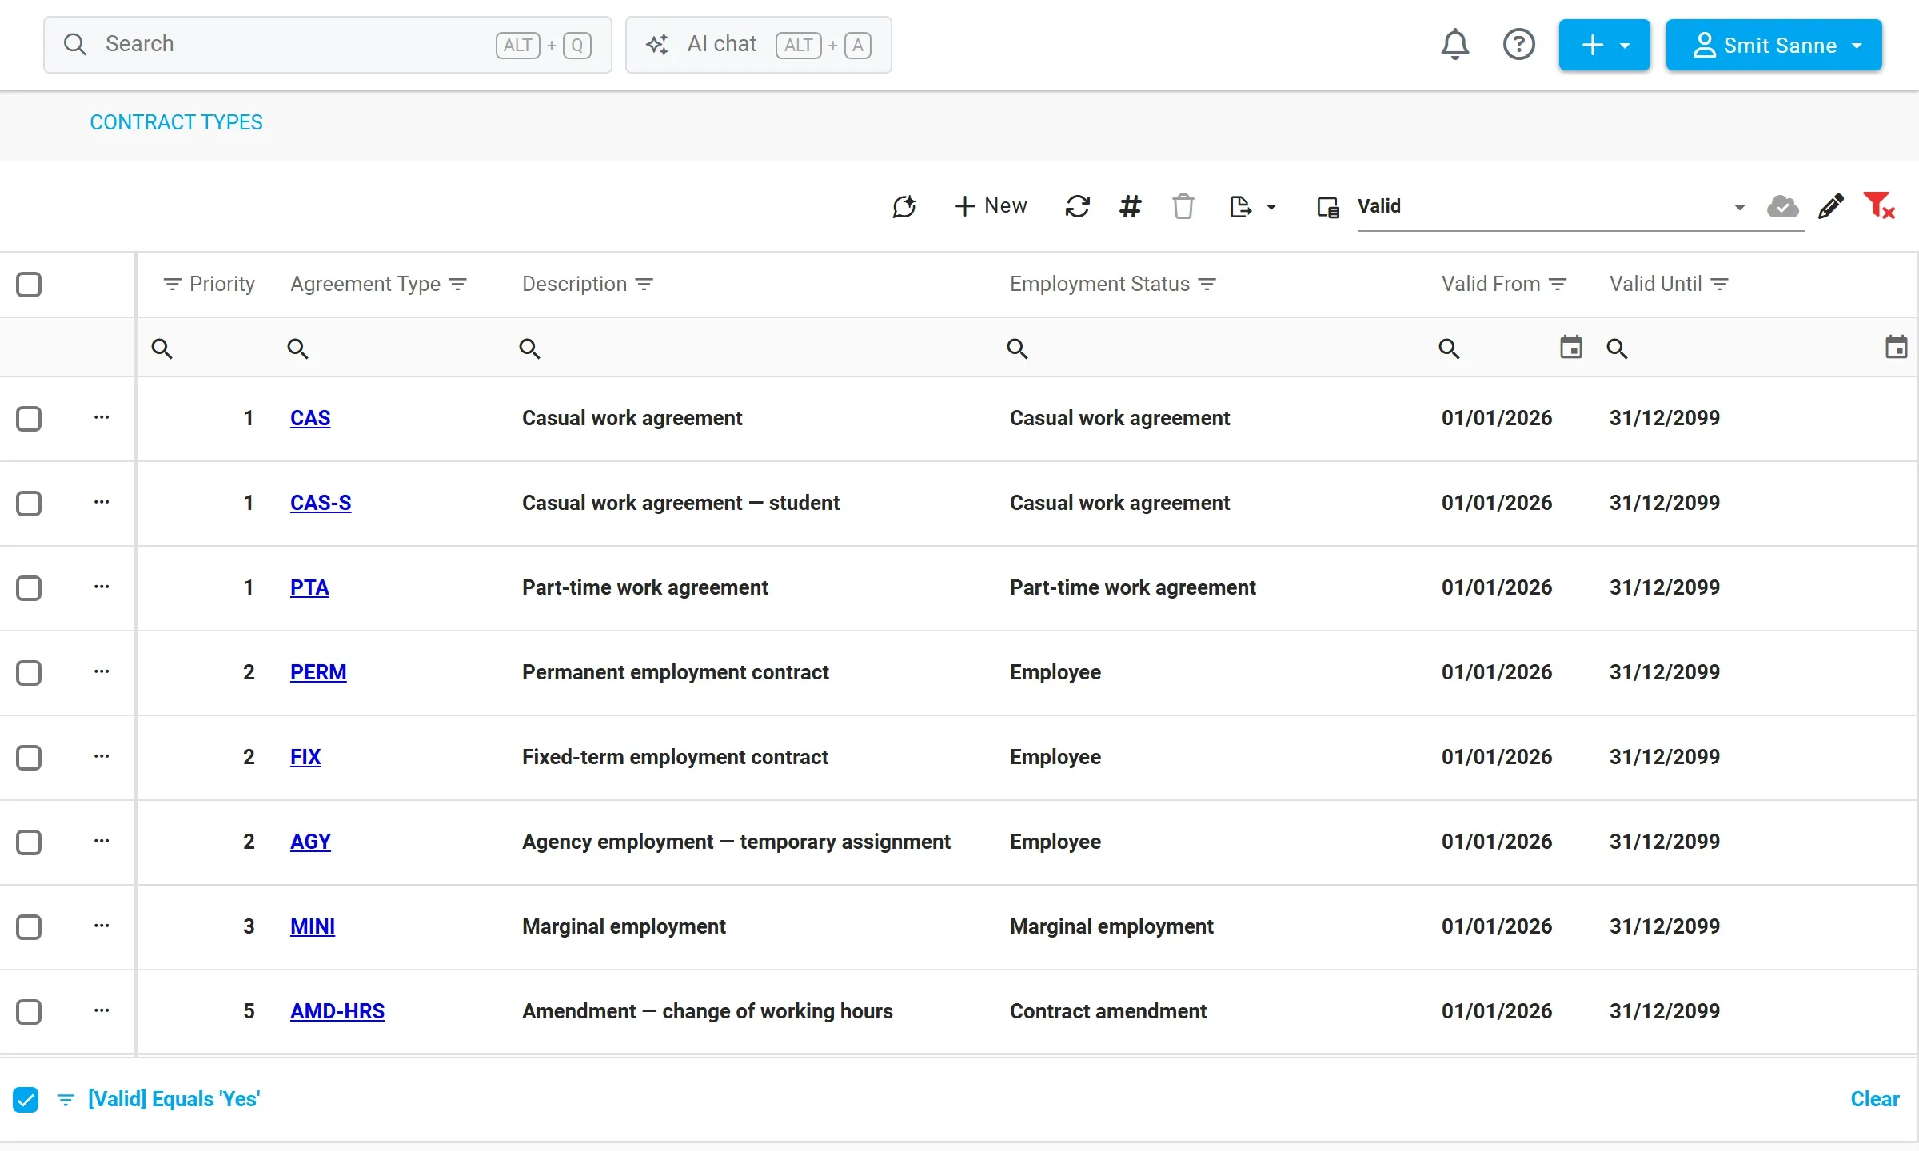Open the AGY agreement type link

(310, 842)
